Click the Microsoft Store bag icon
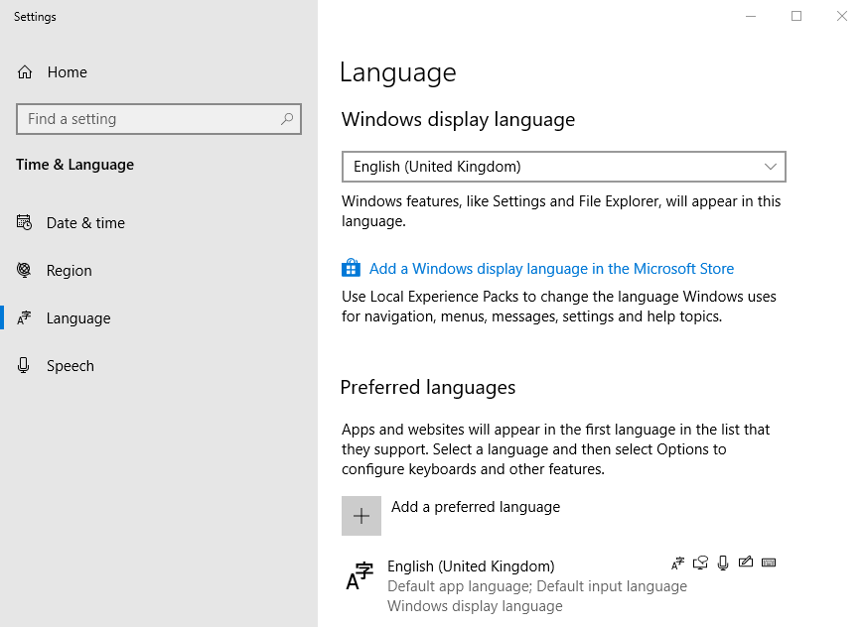865x627 pixels. [x=351, y=268]
